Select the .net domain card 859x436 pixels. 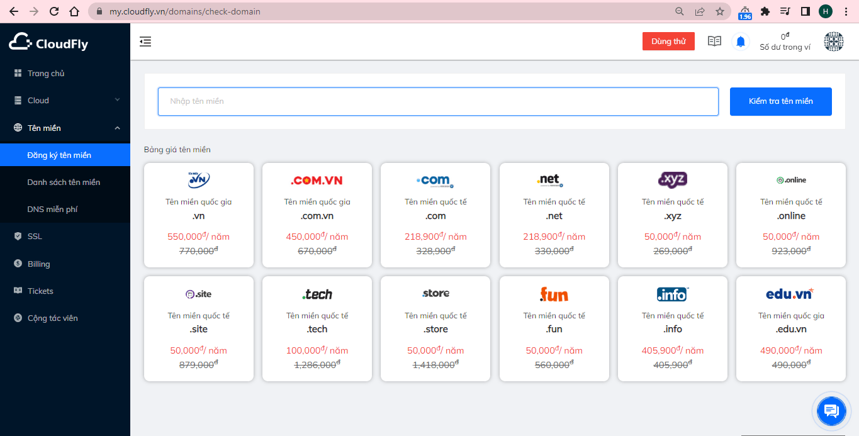[x=554, y=215]
